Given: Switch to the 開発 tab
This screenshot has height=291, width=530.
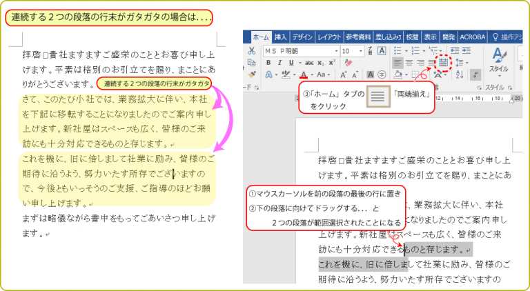Looking at the screenshot, I should (449, 37).
